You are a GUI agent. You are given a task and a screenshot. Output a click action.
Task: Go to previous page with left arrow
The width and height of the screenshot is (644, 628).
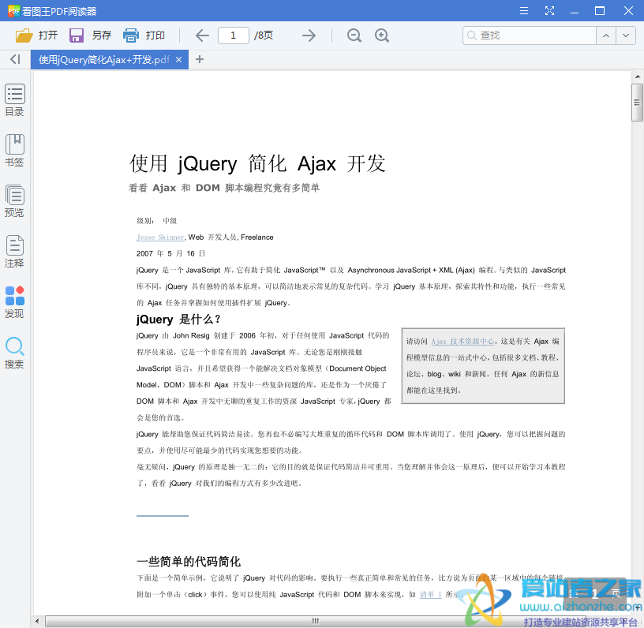click(x=202, y=36)
